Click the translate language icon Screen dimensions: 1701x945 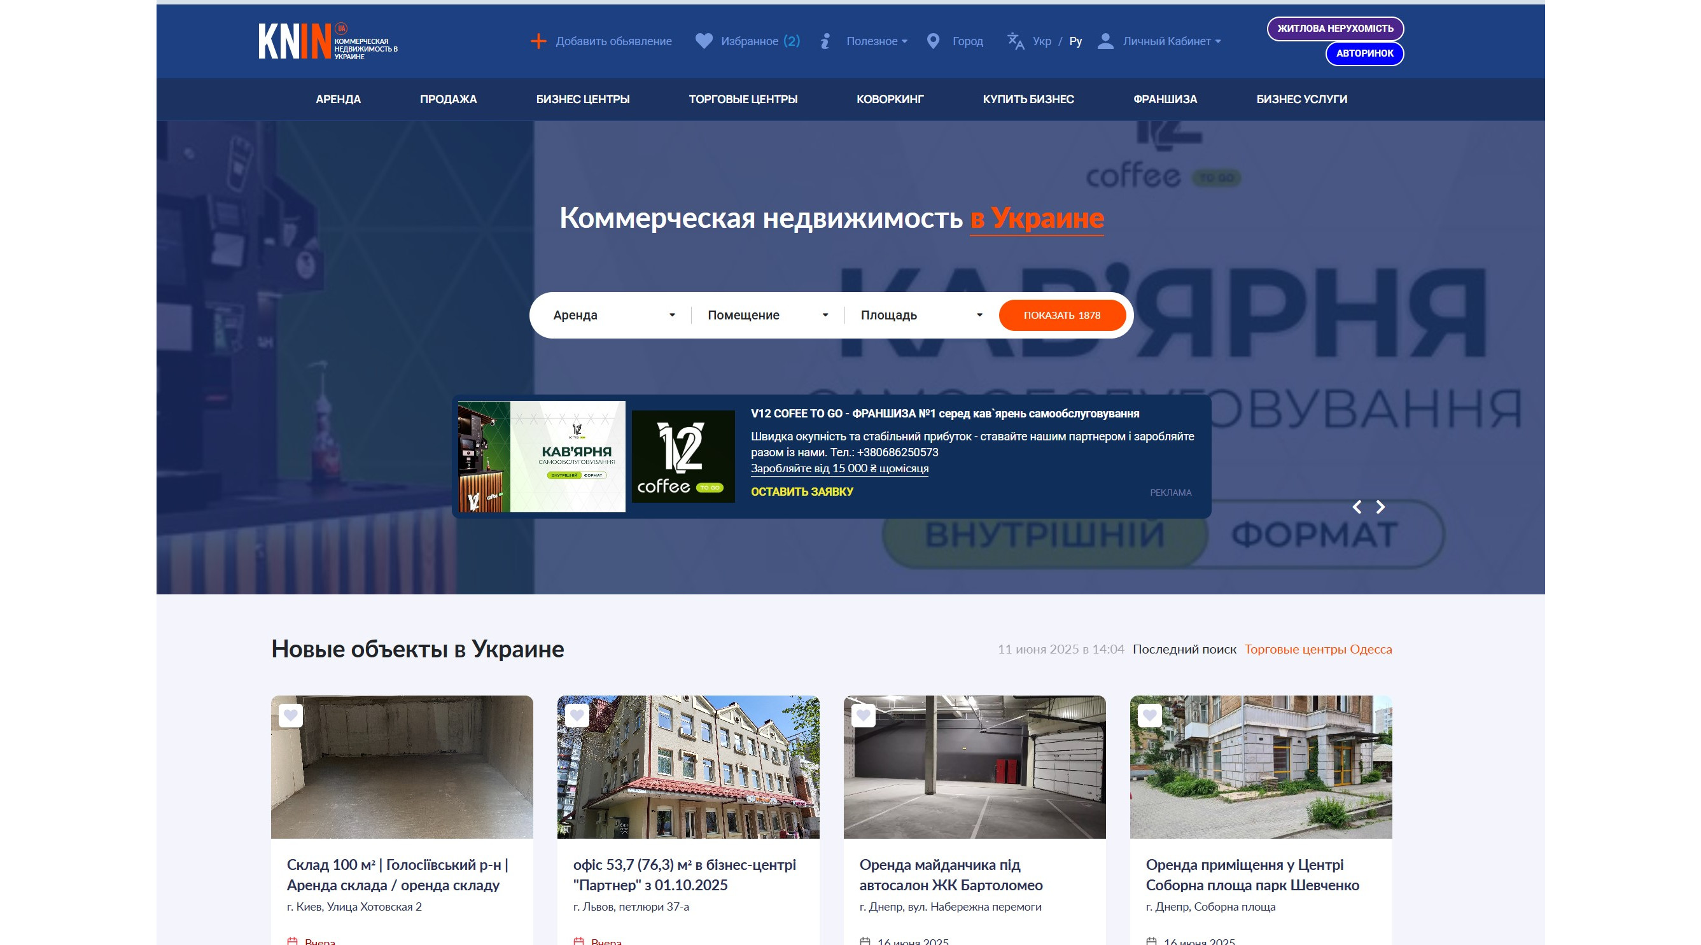(x=1015, y=41)
